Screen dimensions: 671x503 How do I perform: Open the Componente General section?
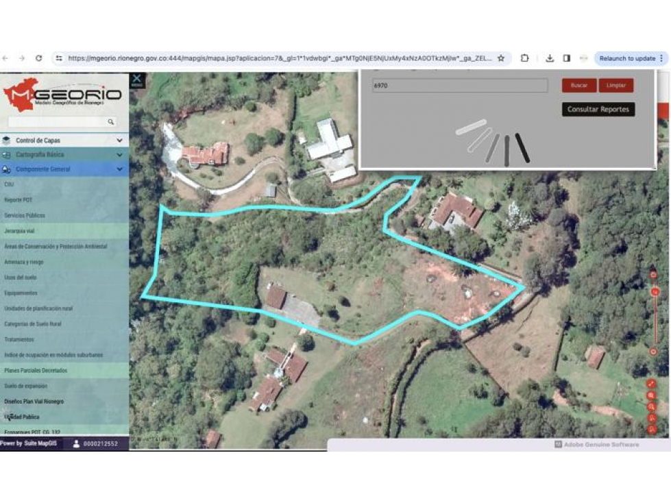[64, 169]
